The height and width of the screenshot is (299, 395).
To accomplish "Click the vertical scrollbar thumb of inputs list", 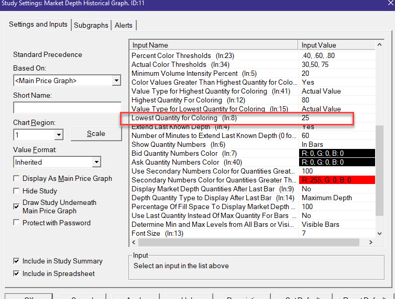I will tap(379, 170).
